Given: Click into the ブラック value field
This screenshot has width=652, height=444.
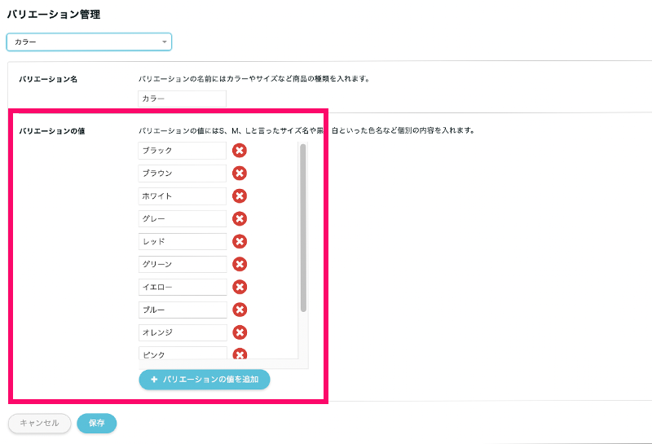Looking at the screenshot, I should click(x=182, y=151).
